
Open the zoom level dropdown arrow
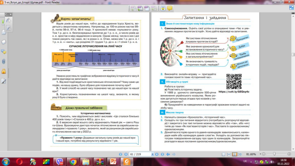[260, 154]
